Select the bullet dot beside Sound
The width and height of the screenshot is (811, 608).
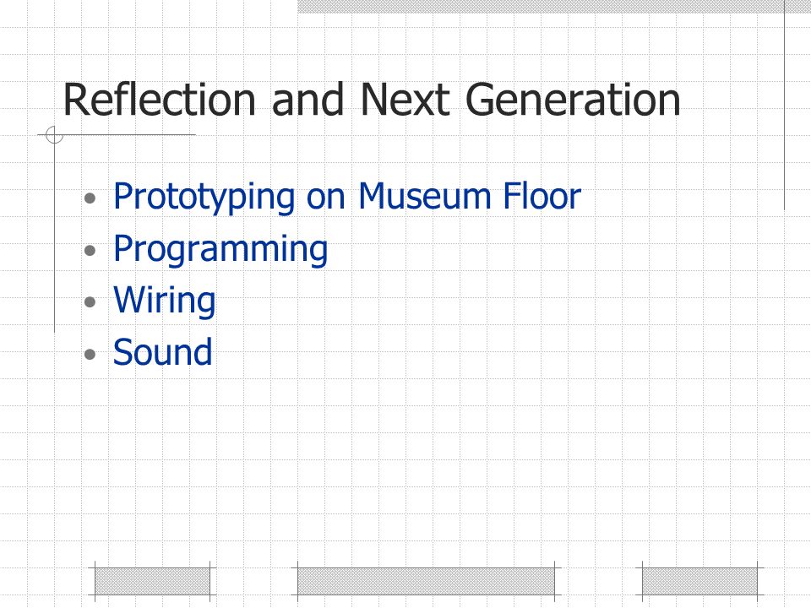[90, 354]
